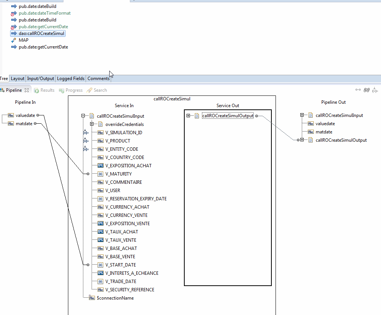Click the binoculars find icon in Pipeline toolbar
381x315 pixels.
click(366, 90)
